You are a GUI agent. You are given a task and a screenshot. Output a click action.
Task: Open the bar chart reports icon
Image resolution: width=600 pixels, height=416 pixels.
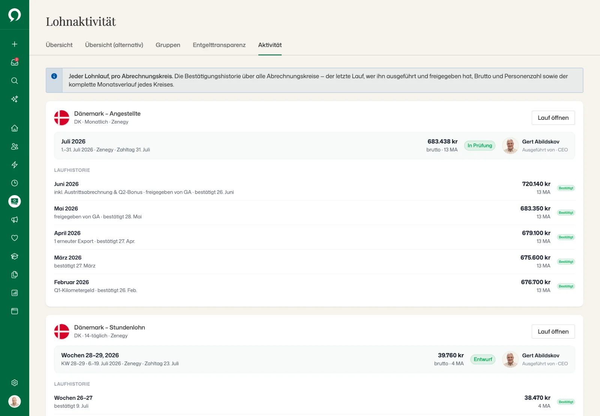[x=15, y=293]
